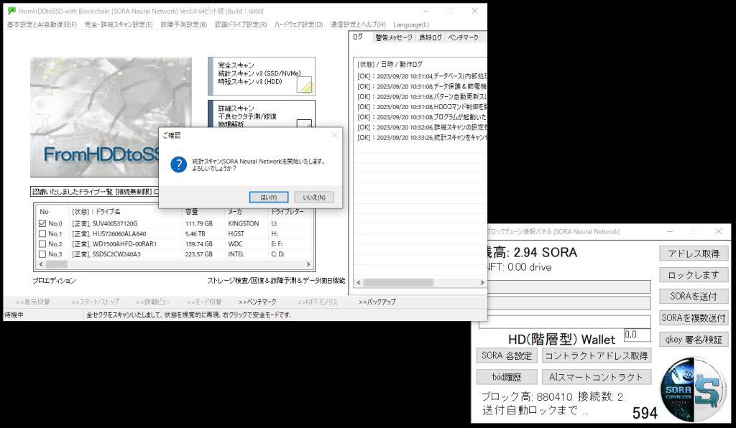Image resolution: width=736 pixels, height=428 pixels.
Task: Click the 0.0 amount field beside HD Wallet
Action: [x=637, y=335]
